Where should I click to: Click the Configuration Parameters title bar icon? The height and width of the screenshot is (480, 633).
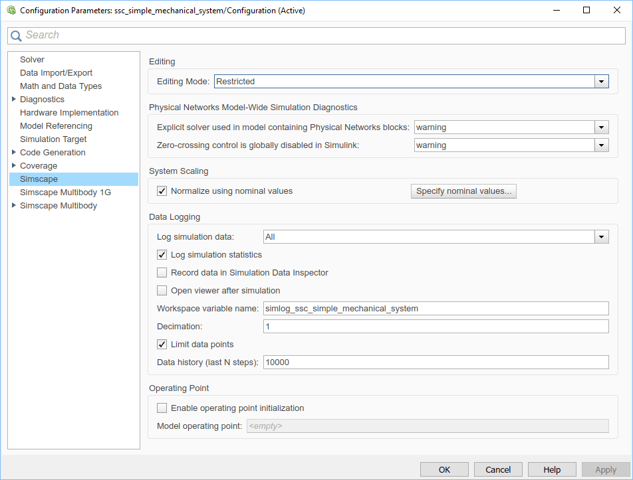click(x=11, y=10)
